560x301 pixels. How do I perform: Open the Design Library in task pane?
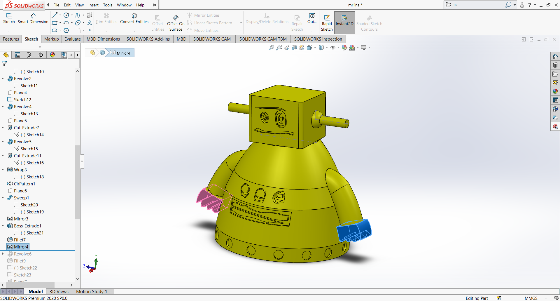pyautogui.click(x=555, y=65)
